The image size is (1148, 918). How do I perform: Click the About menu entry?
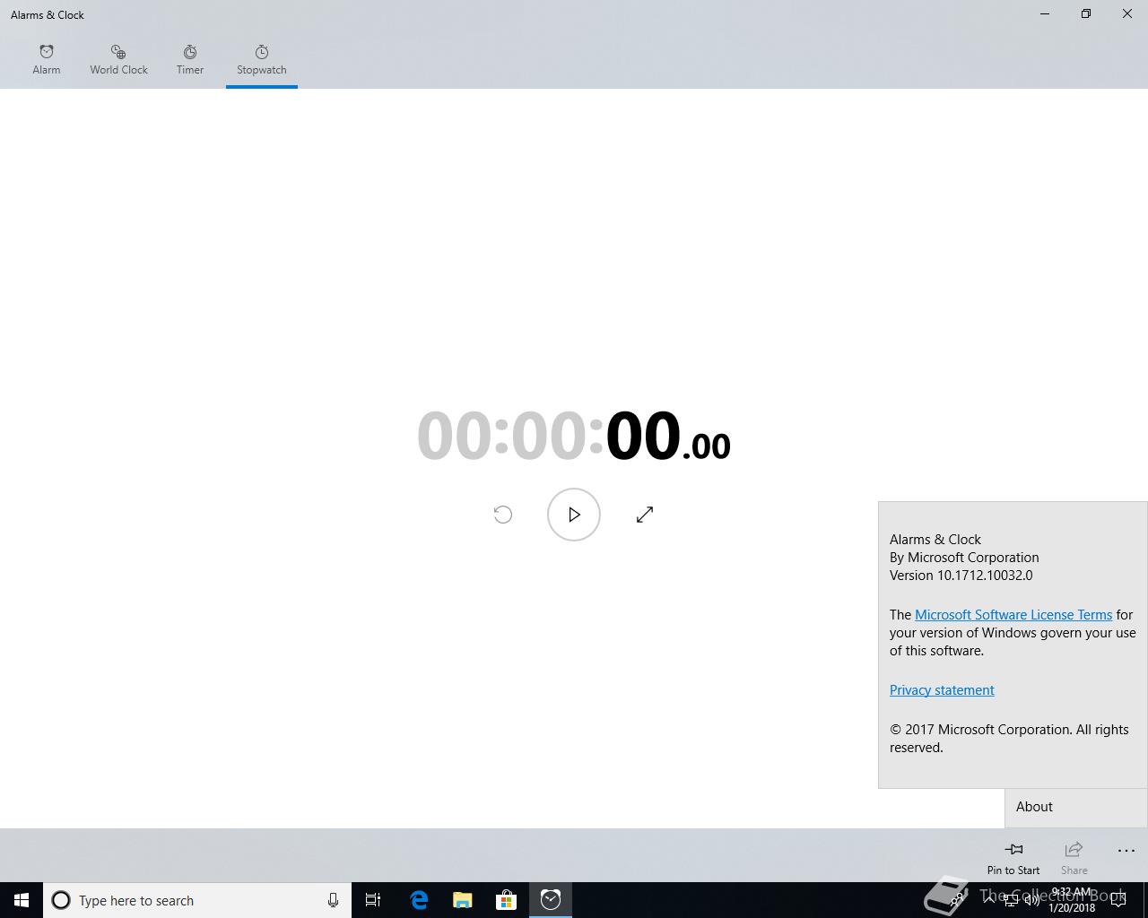coord(1076,807)
